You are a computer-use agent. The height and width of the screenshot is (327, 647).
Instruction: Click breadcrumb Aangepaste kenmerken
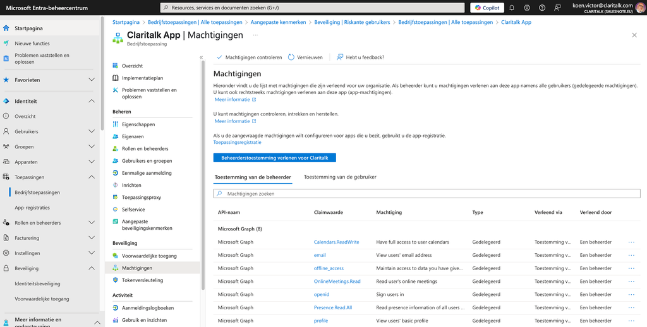pos(278,22)
